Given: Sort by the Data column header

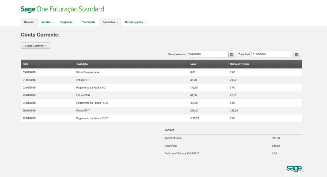Looking at the screenshot, I should [25, 64].
